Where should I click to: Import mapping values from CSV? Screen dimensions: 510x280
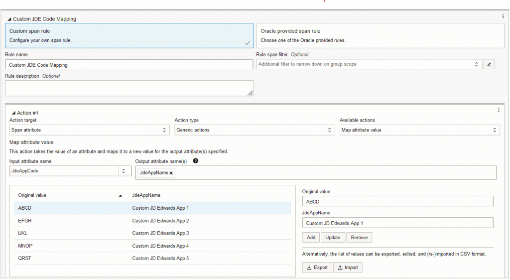(x=348, y=268)
